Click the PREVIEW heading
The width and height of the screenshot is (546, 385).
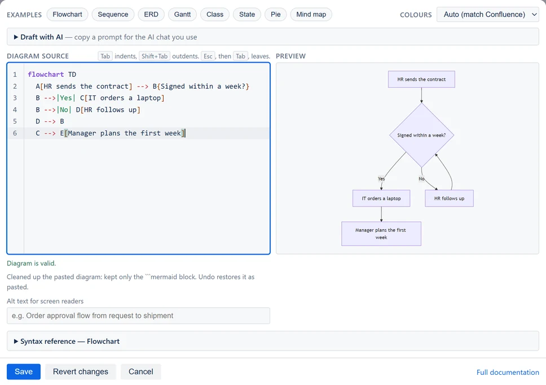click(290, 56)
